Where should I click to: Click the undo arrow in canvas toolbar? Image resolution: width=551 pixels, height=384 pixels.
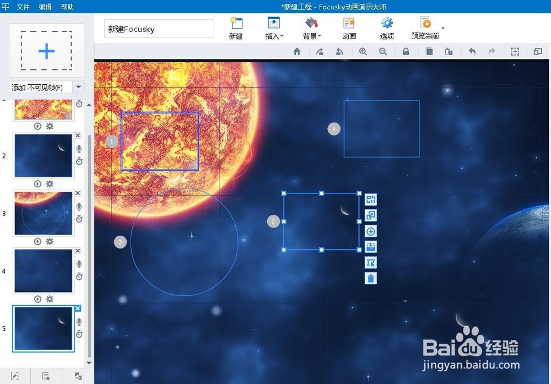(x=472, y=52)
